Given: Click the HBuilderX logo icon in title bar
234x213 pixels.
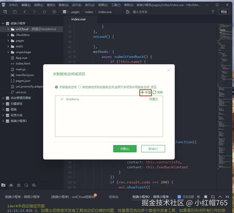Looking at the screenshot, I should click(3, 5).
